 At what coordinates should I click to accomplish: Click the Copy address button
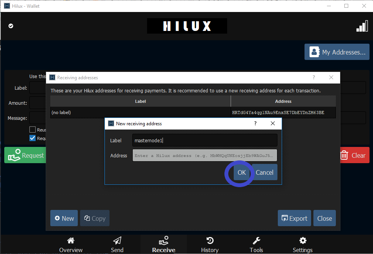(95, 218)
